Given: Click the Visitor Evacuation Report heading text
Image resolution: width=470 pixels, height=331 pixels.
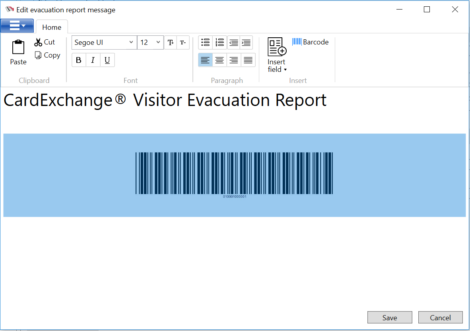Looking at the screenshot, I should click(229, 100).
